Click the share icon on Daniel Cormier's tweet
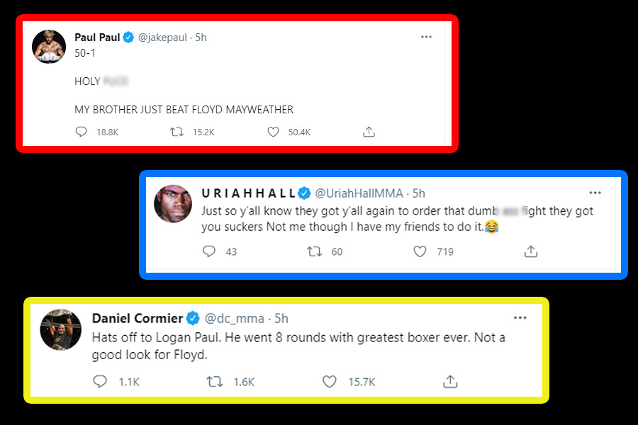This screenshot has height=425, width=638. [450, 381]
